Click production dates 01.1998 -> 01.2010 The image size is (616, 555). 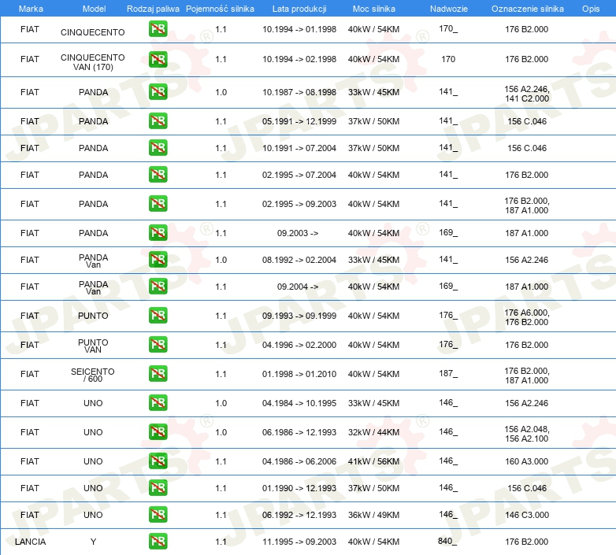coord(299,374)
